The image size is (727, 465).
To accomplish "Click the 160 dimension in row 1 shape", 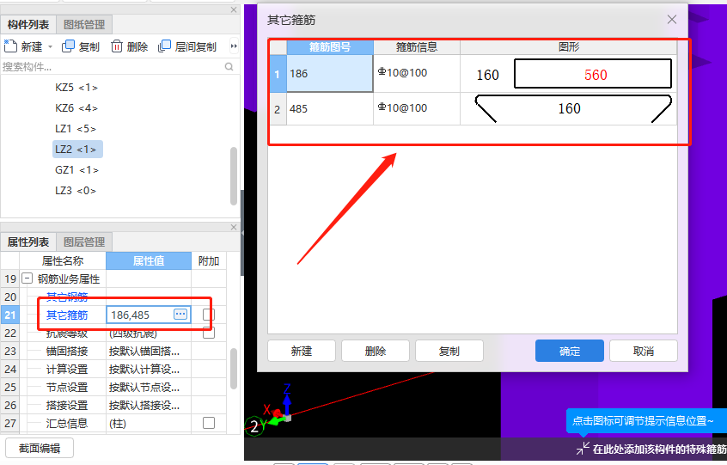I will (488, 75).
